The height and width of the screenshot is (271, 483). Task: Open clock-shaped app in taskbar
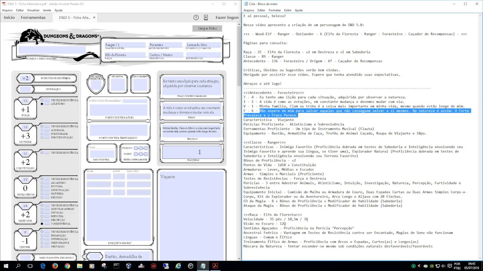coord(191,266)
